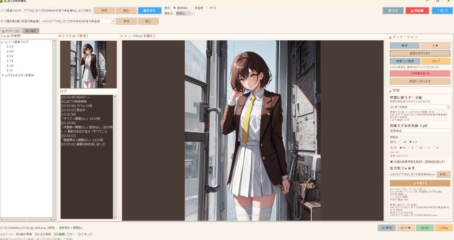
Task: Click the pink この写真を捨てる button
Action: (420, 74)
